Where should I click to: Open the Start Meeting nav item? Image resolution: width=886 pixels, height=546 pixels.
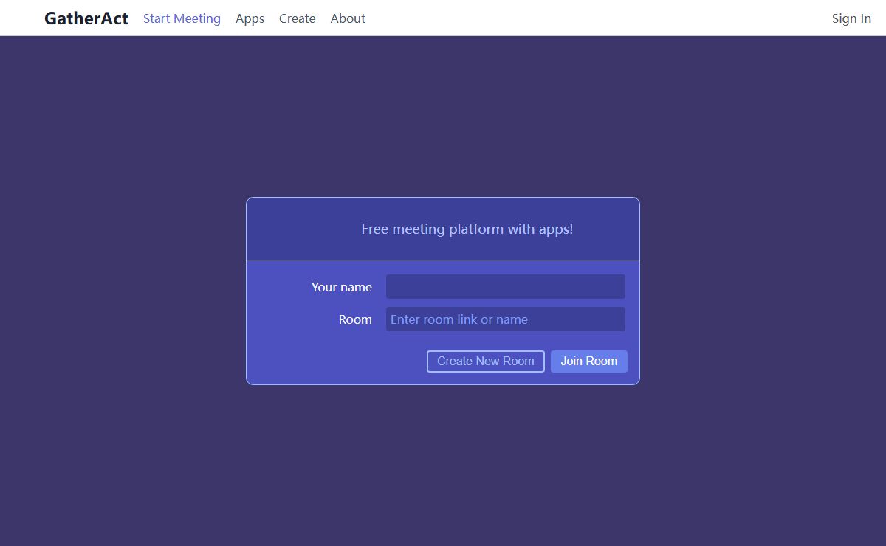182,18
